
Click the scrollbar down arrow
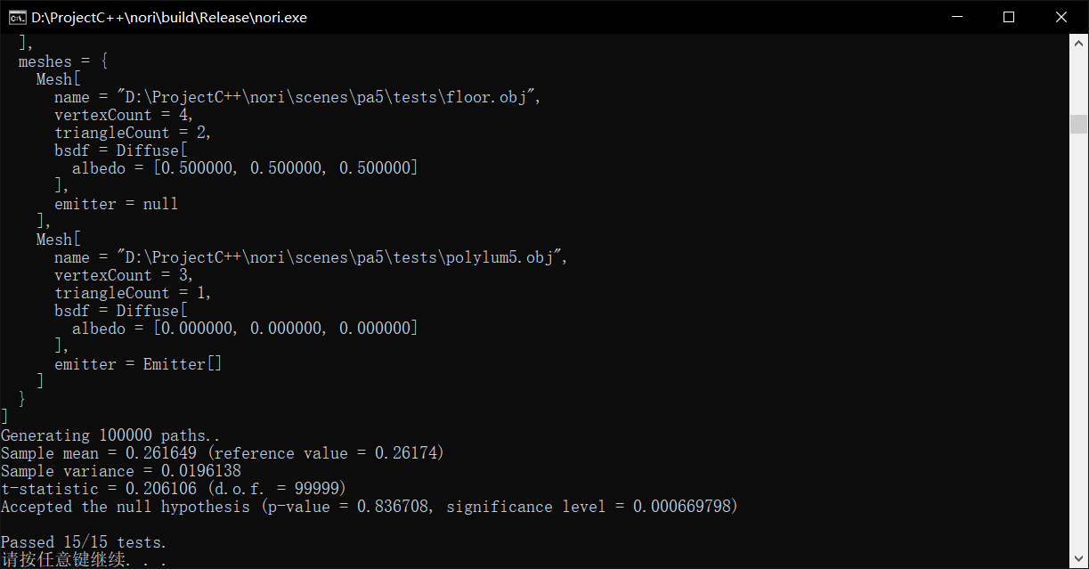pyautogui.click(x=1078, y=560)
